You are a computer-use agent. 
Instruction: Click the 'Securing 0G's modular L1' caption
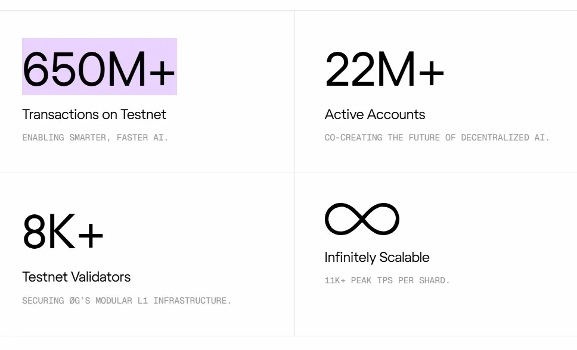point(126,301)
